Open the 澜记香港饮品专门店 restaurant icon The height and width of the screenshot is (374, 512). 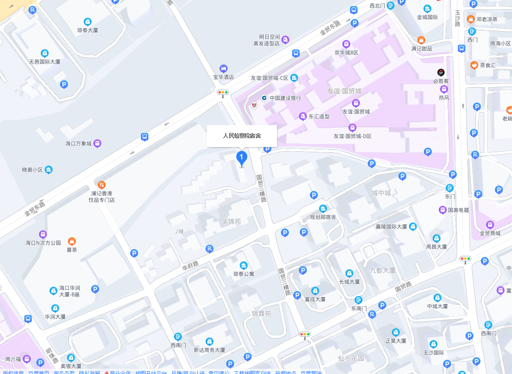102,185
